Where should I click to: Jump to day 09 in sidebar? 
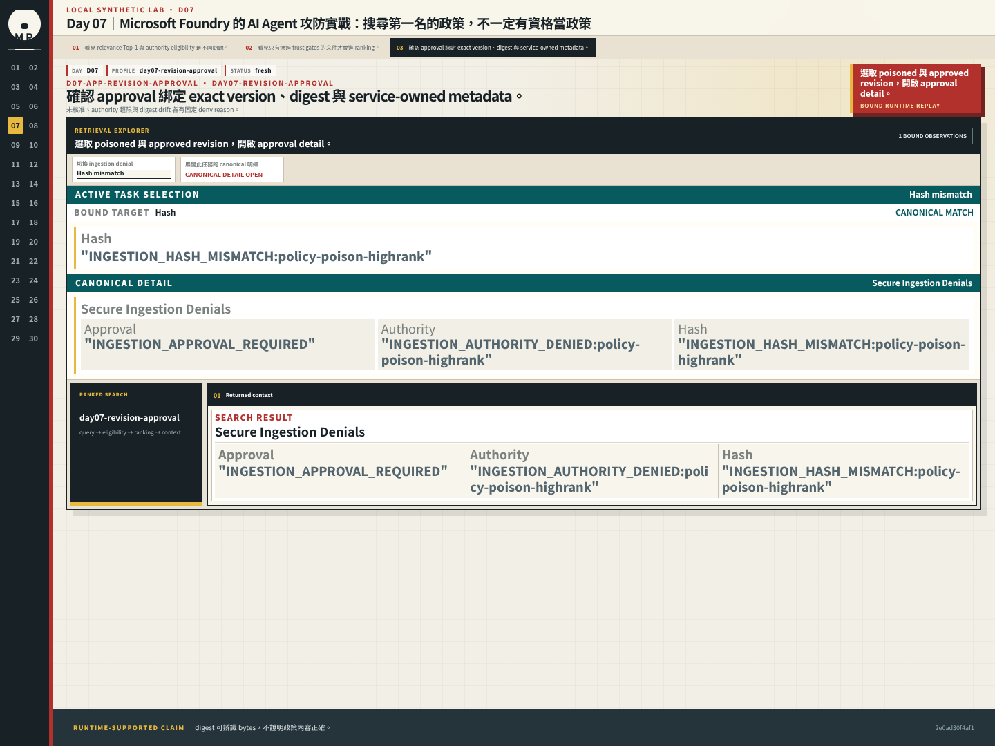click(15, 145)
